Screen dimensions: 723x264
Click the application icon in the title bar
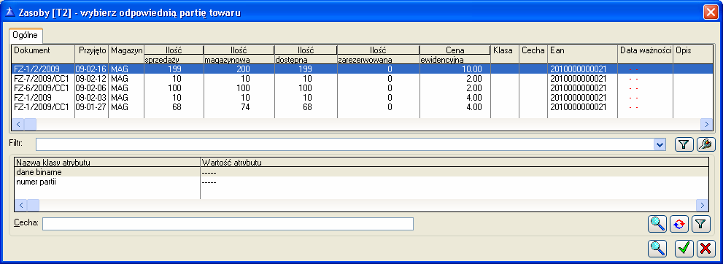coord(11,12)
